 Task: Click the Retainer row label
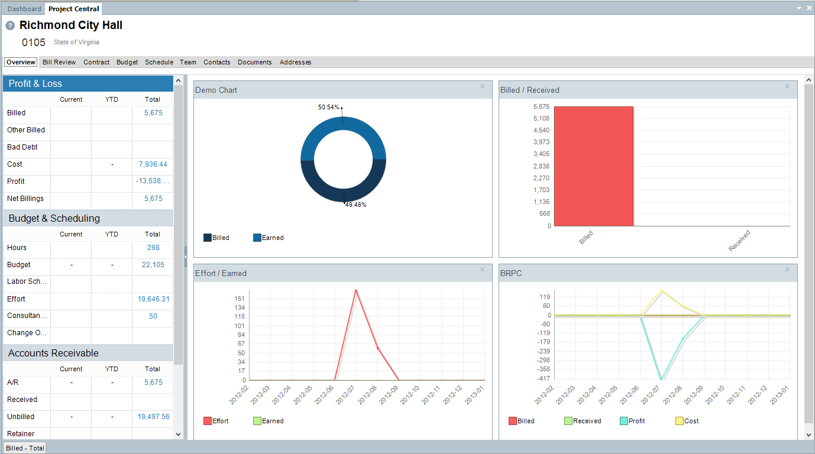pos(21,434)
